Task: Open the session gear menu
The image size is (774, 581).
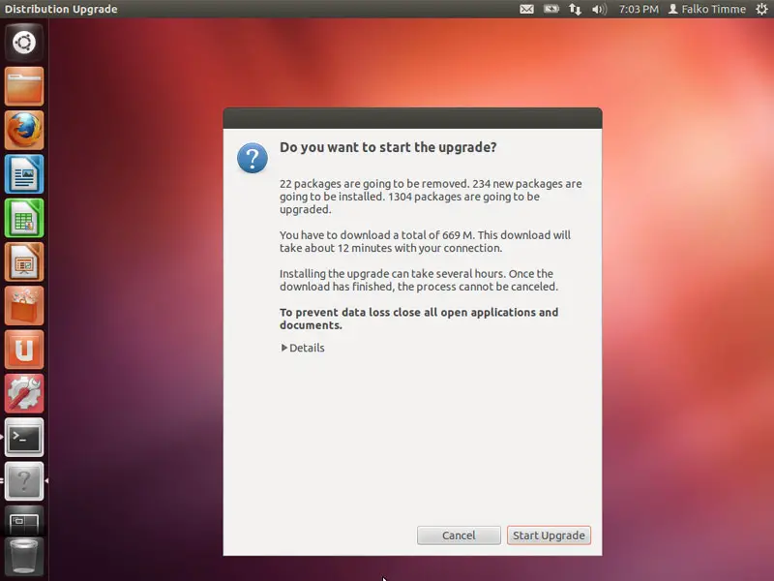Action: 761,9
